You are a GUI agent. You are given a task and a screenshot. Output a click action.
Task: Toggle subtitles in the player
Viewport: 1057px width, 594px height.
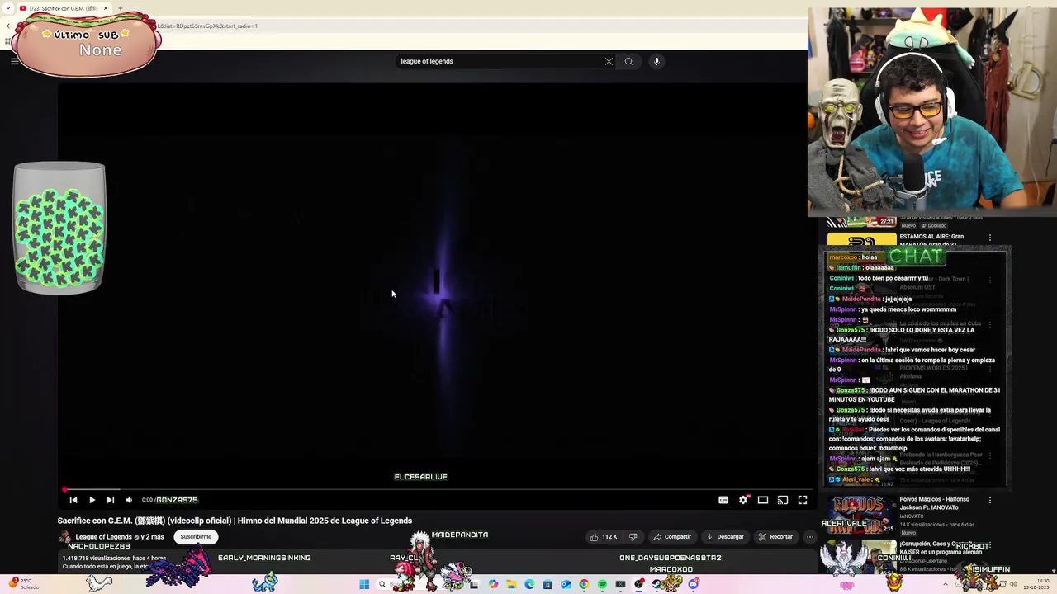723,500
